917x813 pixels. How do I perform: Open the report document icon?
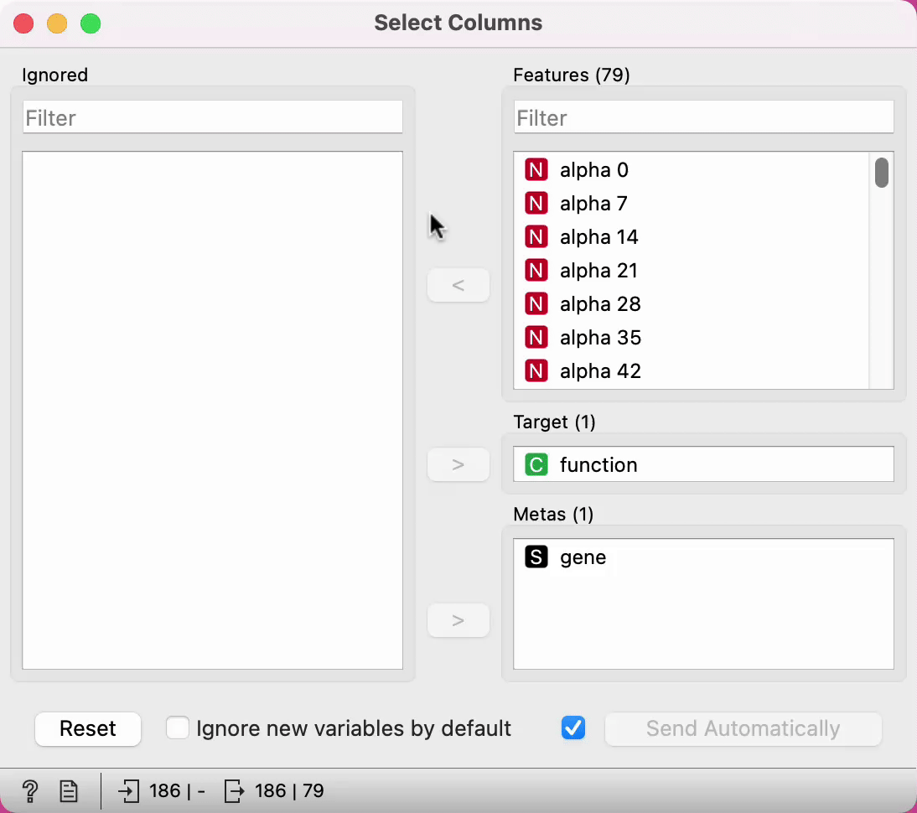coord(69,790)
